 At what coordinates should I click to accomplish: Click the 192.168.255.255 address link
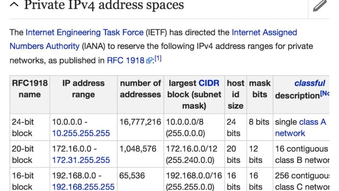[x=83, y=187]
